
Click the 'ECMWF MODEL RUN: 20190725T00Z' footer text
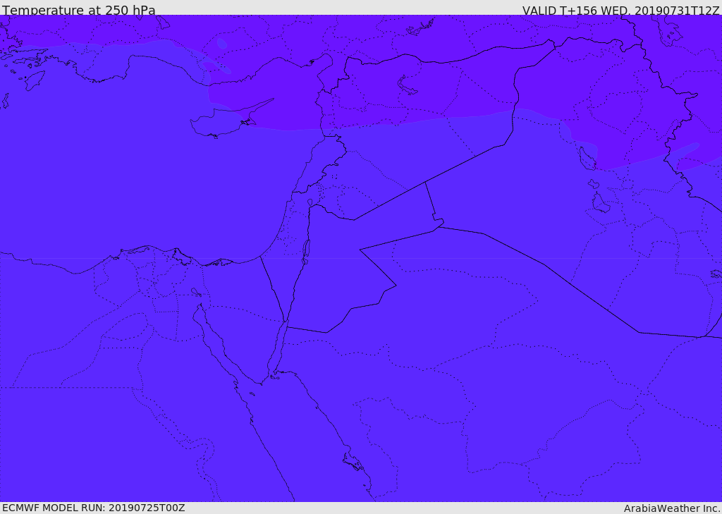[94, 508]
